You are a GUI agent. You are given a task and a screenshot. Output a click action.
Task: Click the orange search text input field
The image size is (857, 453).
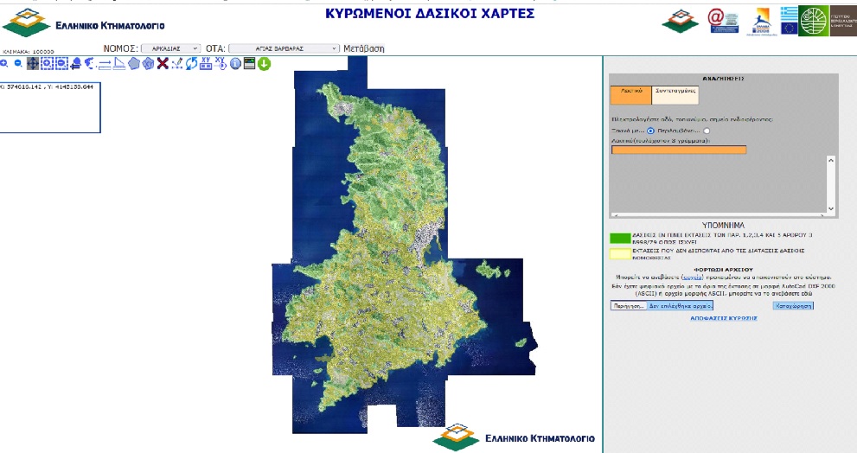678,150
